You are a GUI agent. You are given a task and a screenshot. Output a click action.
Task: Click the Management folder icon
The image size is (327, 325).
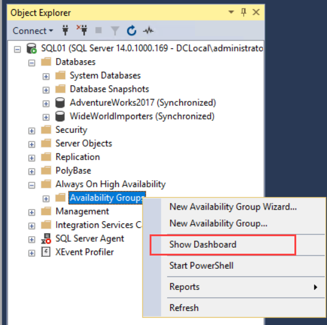point(46,211)
